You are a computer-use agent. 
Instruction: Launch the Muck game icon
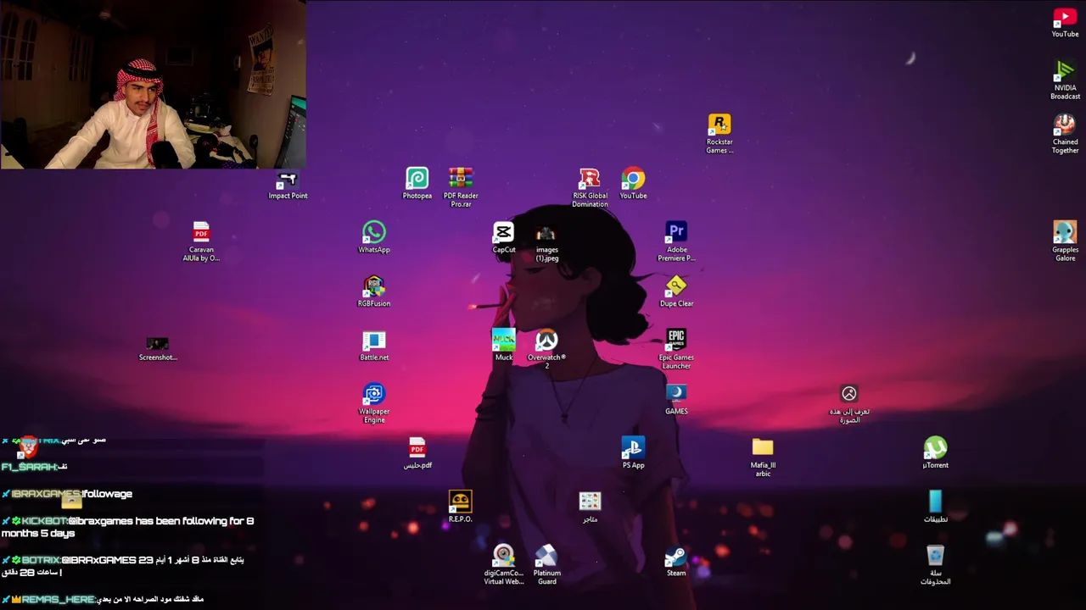503,345
